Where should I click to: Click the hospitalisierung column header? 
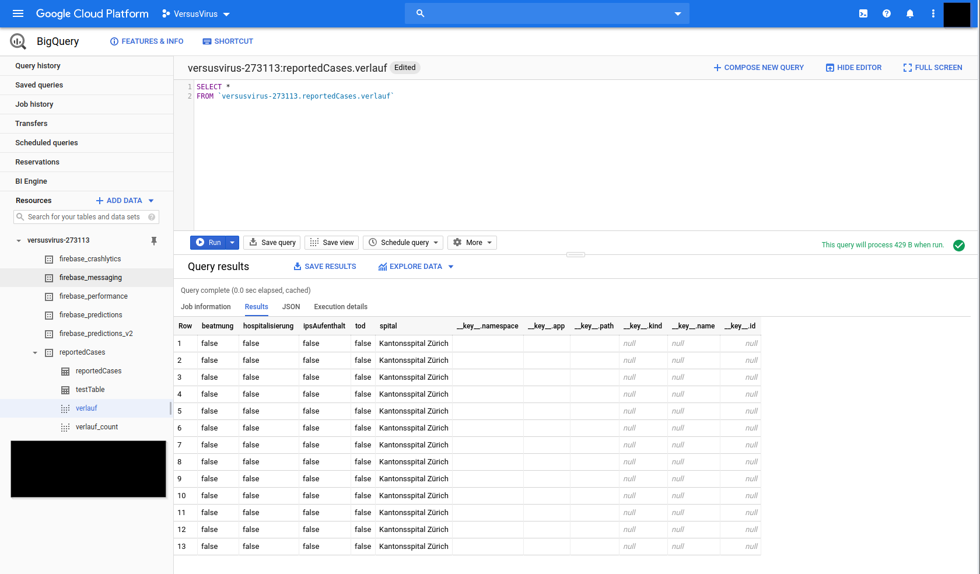pos(268,326)
